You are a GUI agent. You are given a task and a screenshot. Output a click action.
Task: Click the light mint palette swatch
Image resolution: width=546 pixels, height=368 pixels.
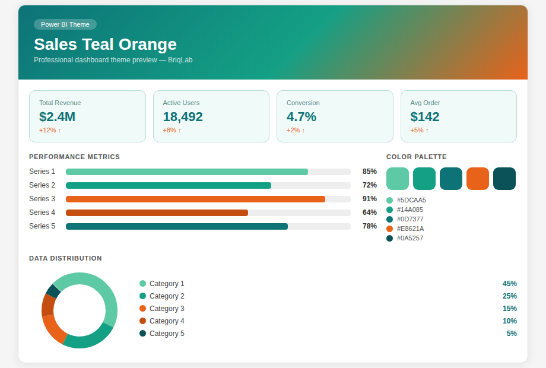(x=398, y=179)
